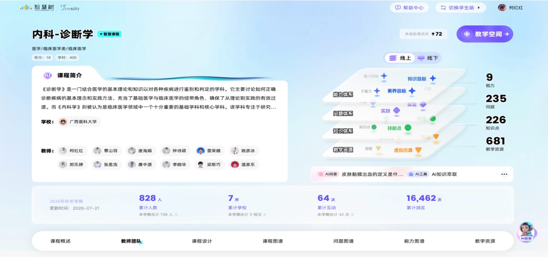
Task: Go to the 课程图谱 tab
Action: tap(272, 241)
